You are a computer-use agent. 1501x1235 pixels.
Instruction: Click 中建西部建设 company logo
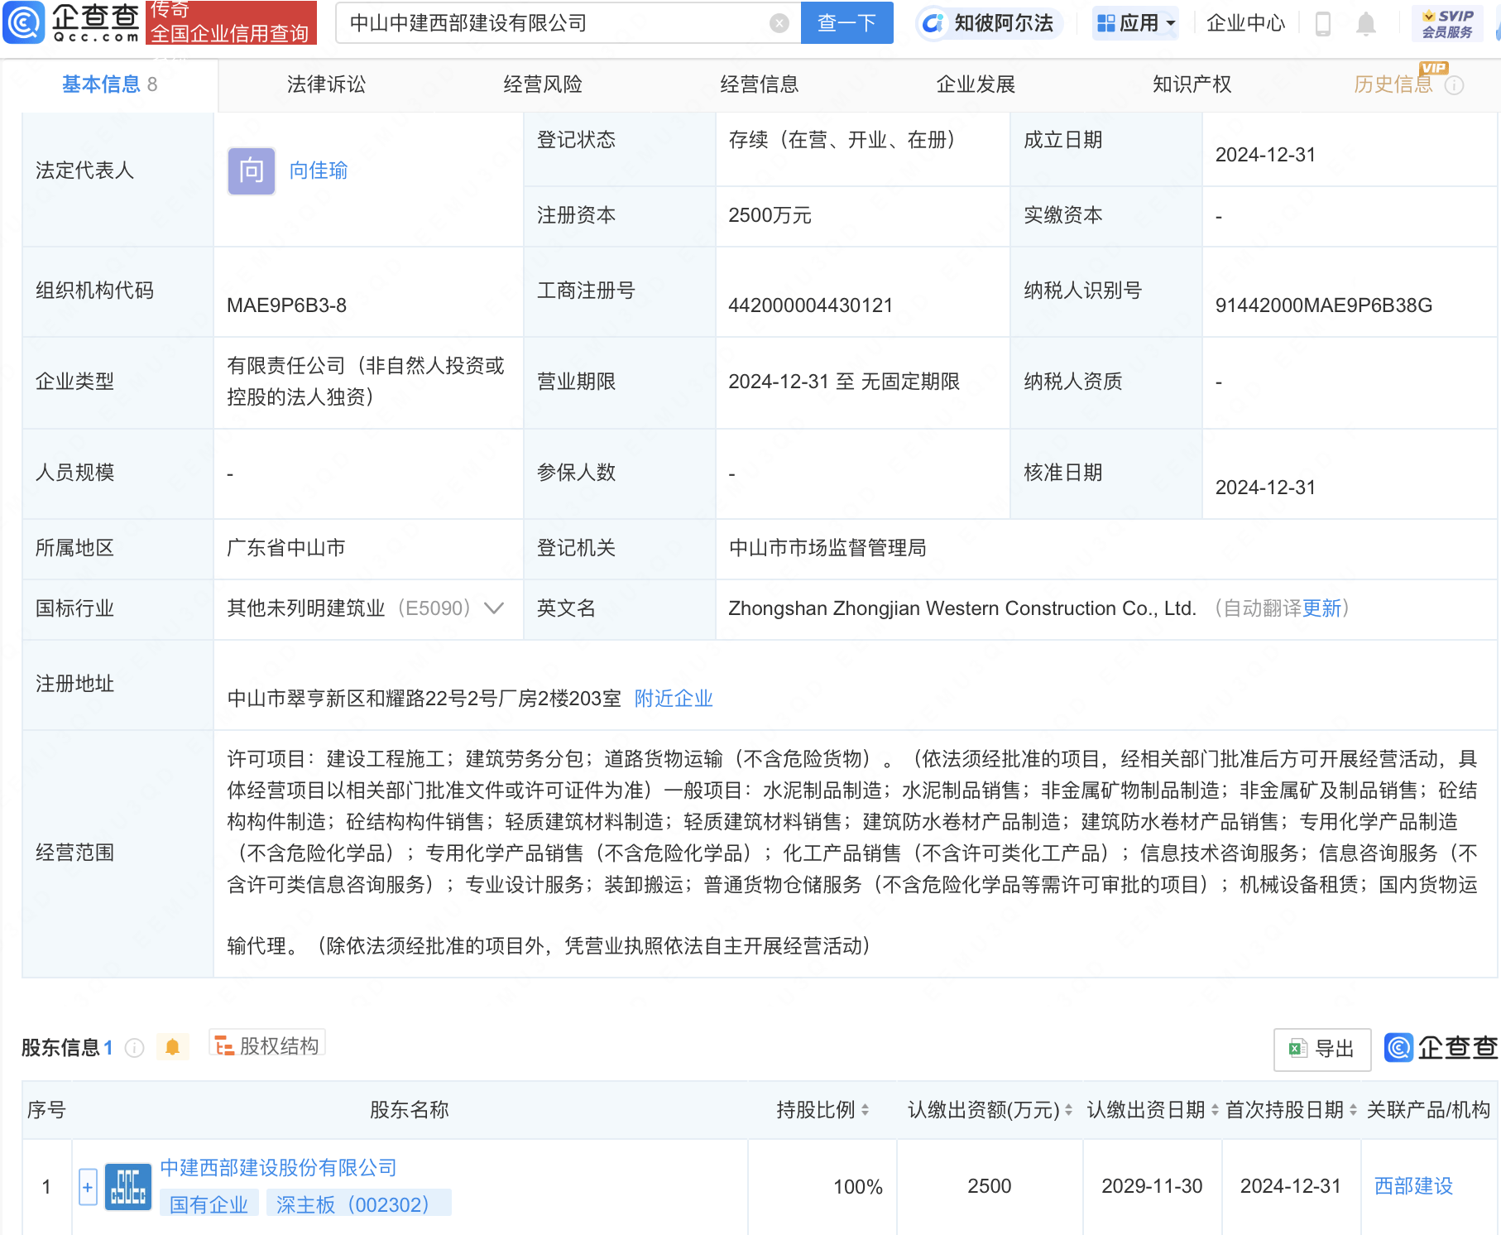[128, 1187]
